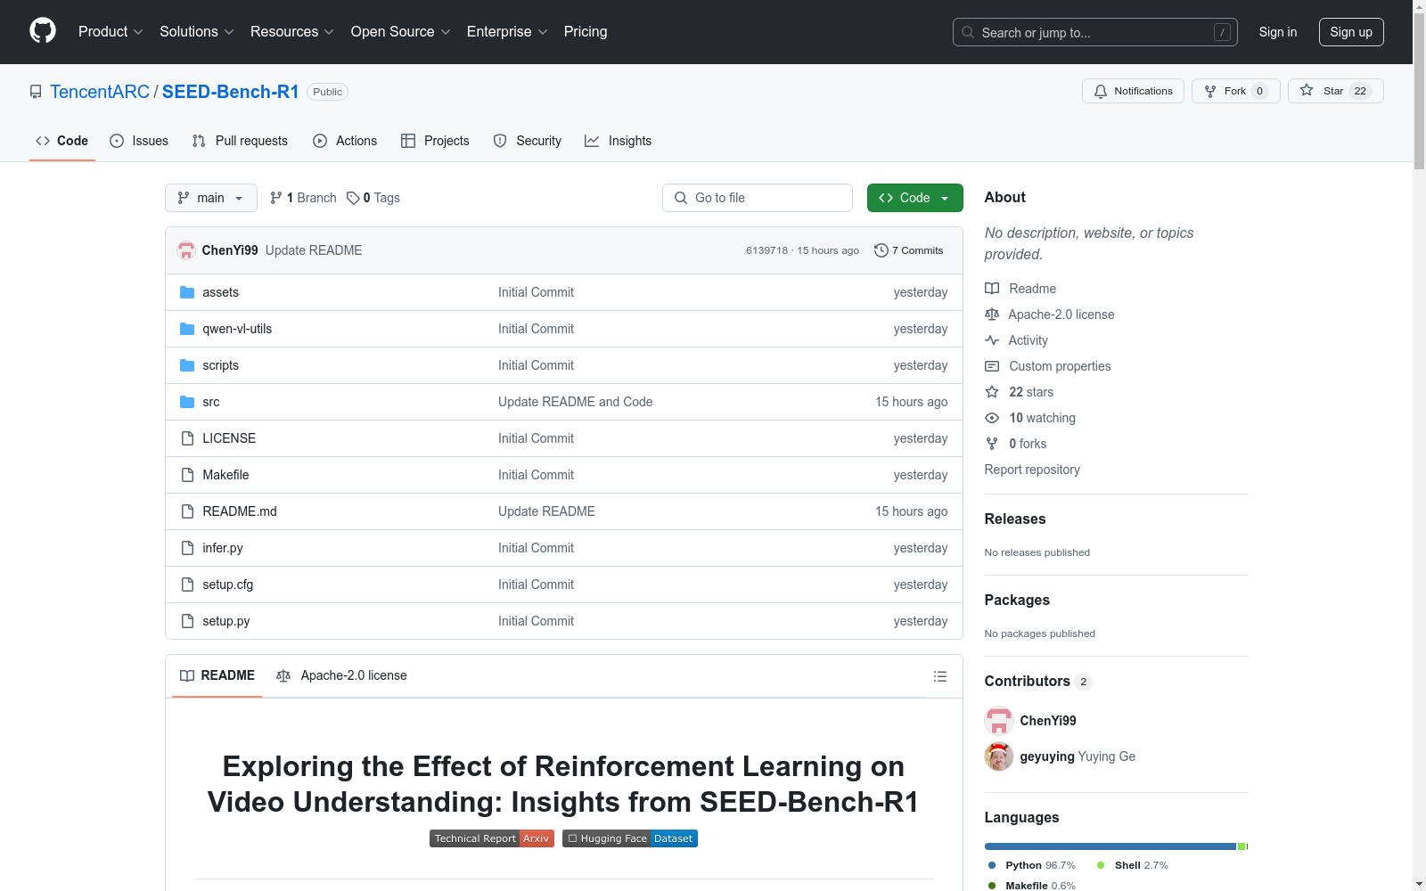Viewport: 1426px width, 891px height.
Task: Switch to the Security tab
Action: pyautogui.click(x=528, y=141)
